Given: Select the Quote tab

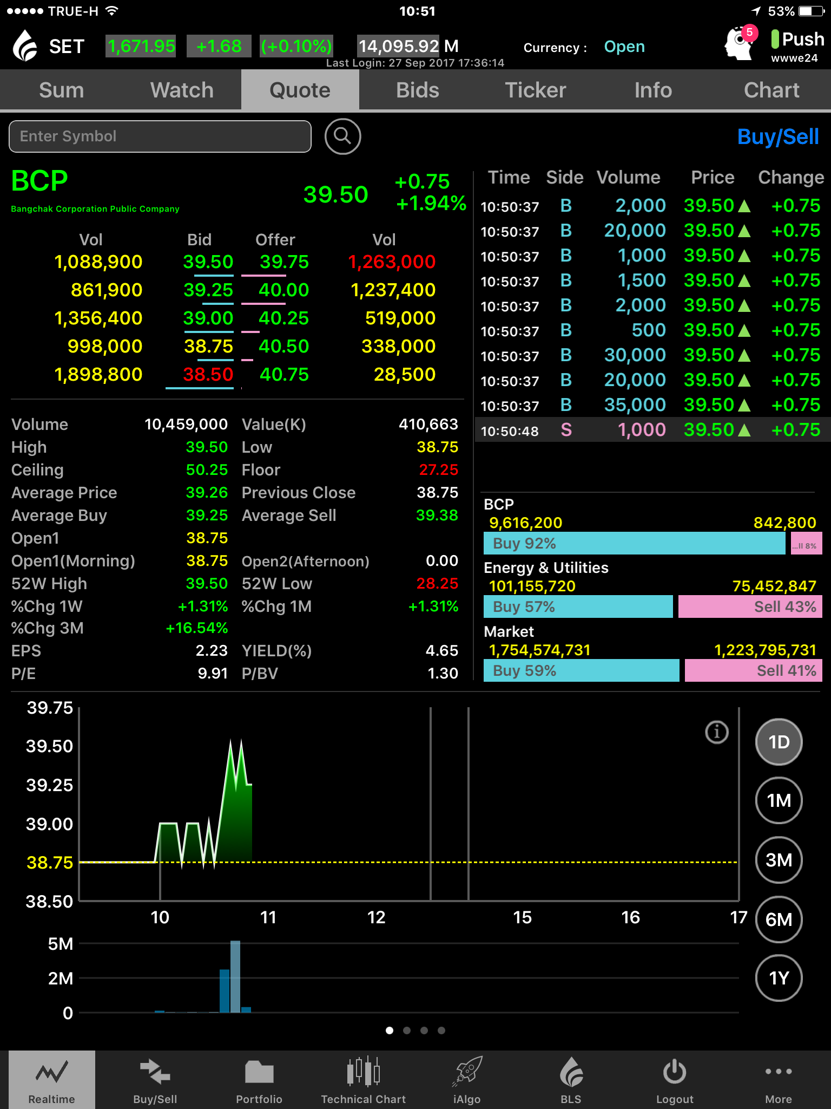Looking at the screenshot, I should (300, 90).
